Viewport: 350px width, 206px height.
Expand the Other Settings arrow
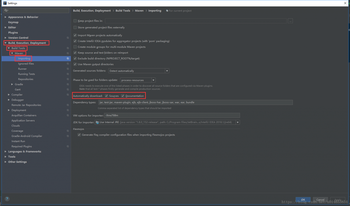[5, 162]
